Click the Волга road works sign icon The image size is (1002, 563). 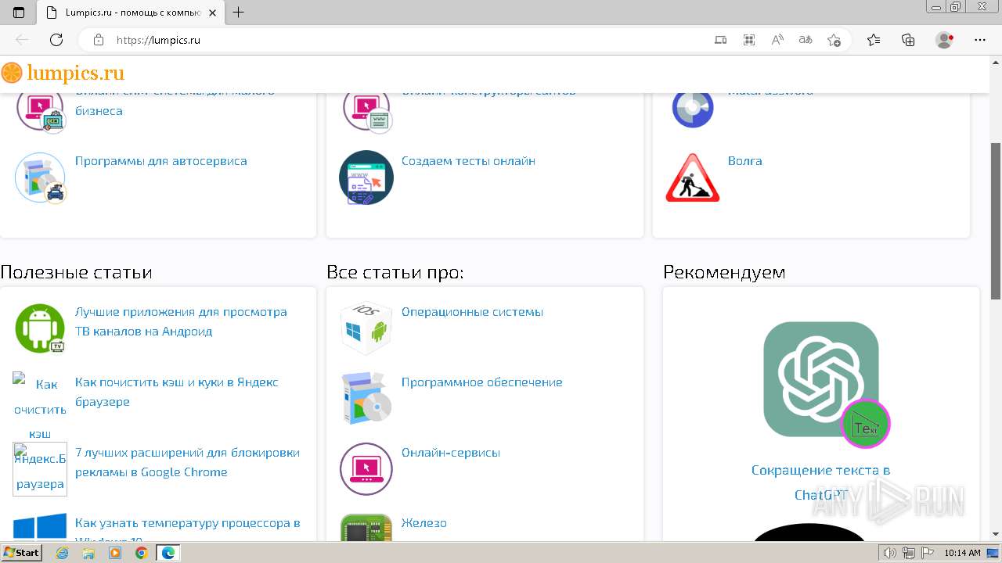tap(693, 178)
